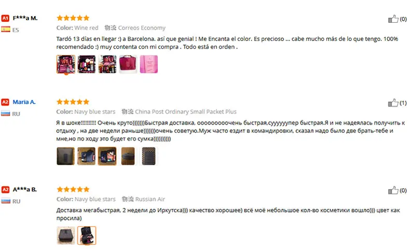Open the last dotted-pattern photo by Maria A.
410x252 pixels.
coord(149,156)
